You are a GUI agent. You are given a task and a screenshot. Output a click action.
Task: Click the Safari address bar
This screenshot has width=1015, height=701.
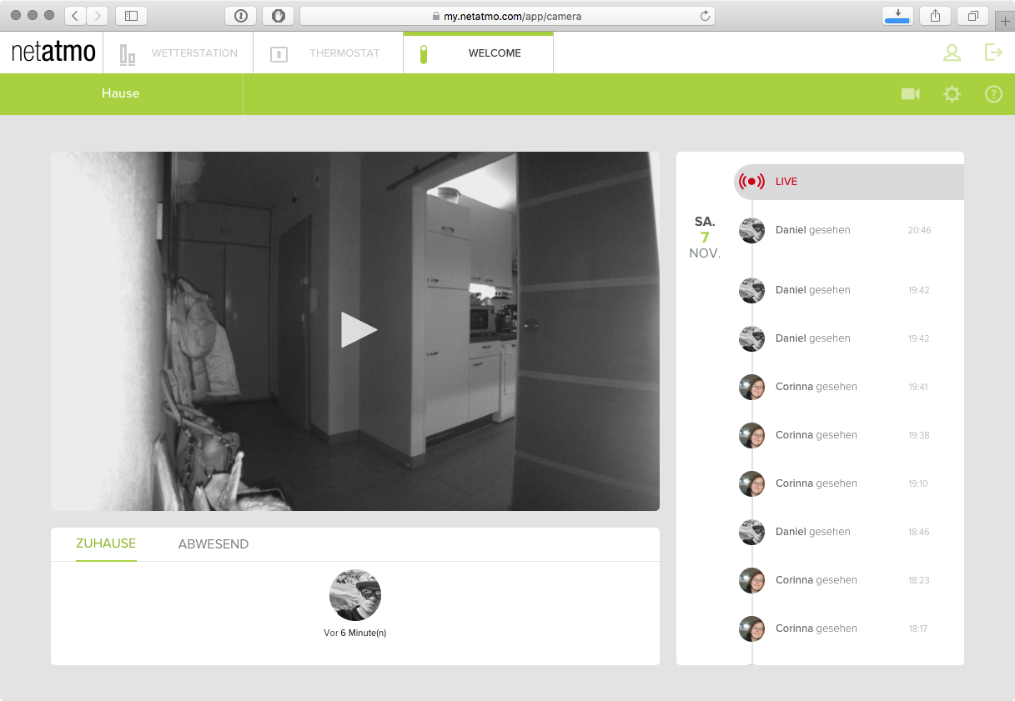click(x=507, y=16)
